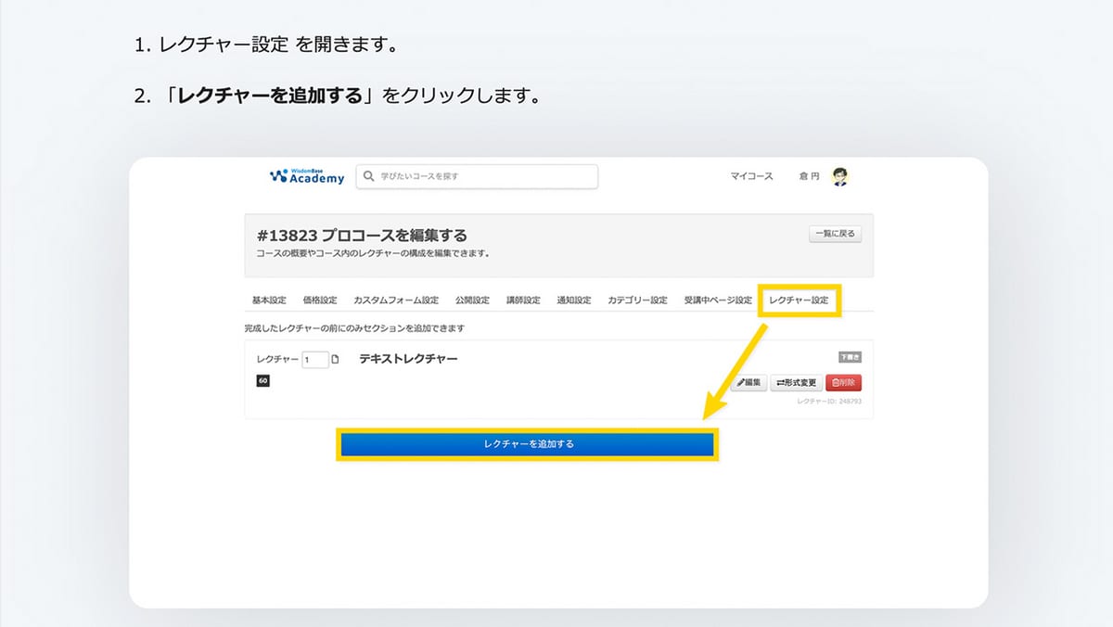Open the マイコース link
This screenshot has width=1113, height=627.
point(751,176)
